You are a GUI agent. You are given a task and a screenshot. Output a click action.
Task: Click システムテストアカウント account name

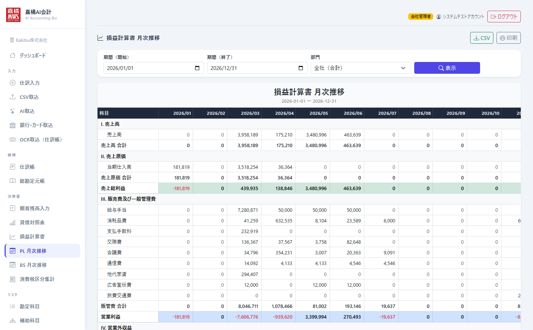point(463,17)
